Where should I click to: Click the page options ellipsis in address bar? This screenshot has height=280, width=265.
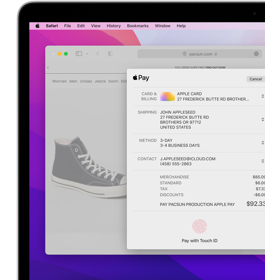[x=256, y=54]
